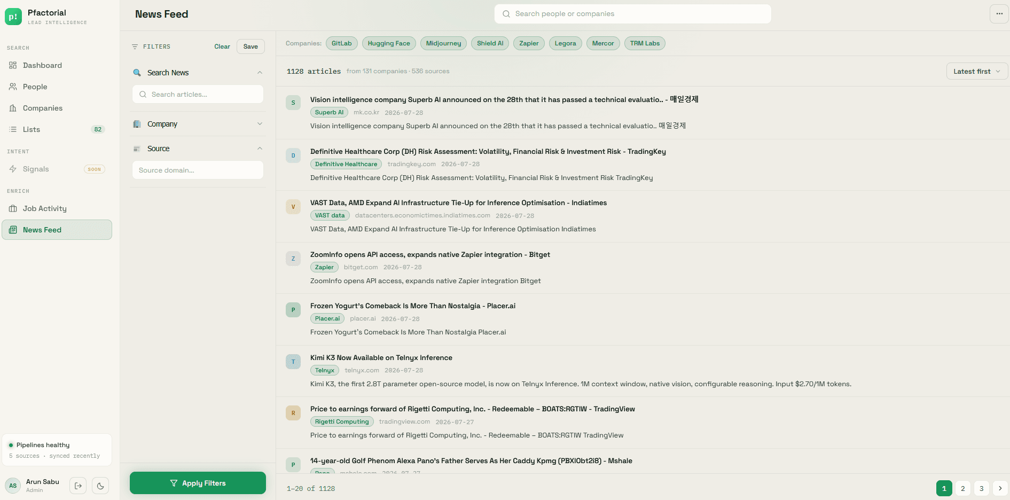1010x500 pixels.
Task: Open Dashboard from the sidebar
Action: pos(57,65)
